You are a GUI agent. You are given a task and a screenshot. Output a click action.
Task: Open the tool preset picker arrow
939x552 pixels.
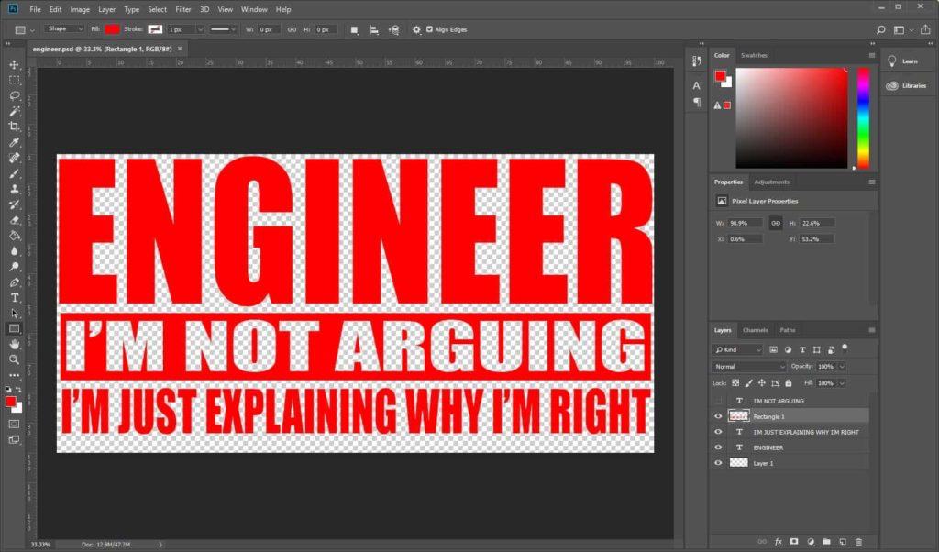32,30
